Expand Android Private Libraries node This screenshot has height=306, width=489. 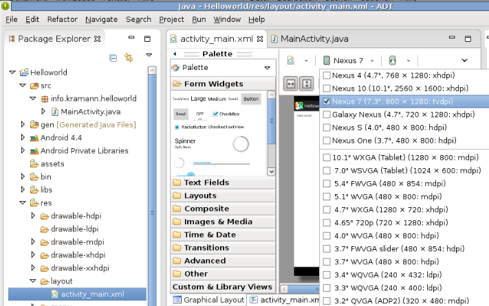[23, 150]
